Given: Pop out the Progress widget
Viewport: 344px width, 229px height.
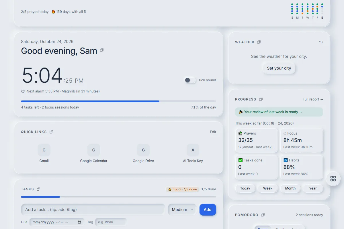Looking at the screenshot, I should point(261,99).
